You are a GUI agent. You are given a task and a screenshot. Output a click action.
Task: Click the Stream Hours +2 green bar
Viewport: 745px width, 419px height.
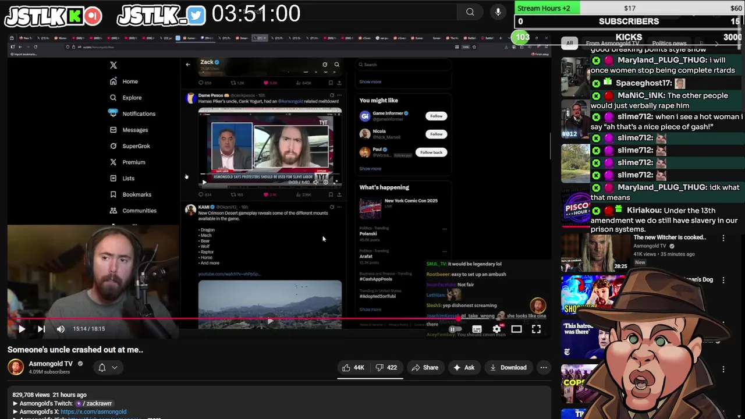547,8
